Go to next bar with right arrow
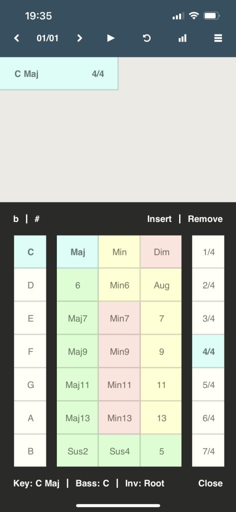The image size is (236, 512). pyautogui.click(x=79, y=38)
